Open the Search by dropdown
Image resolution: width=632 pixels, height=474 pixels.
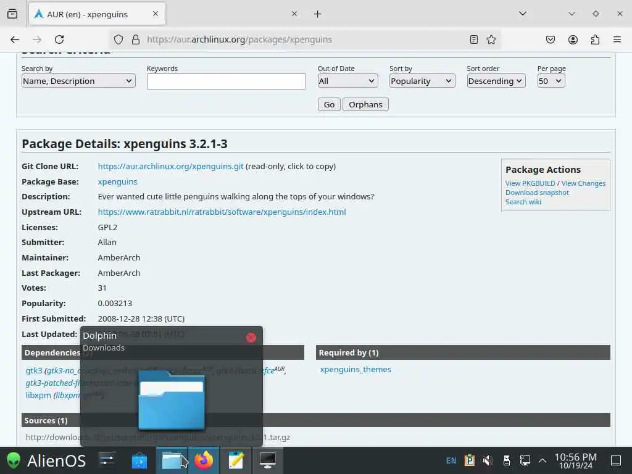[78, 81]
